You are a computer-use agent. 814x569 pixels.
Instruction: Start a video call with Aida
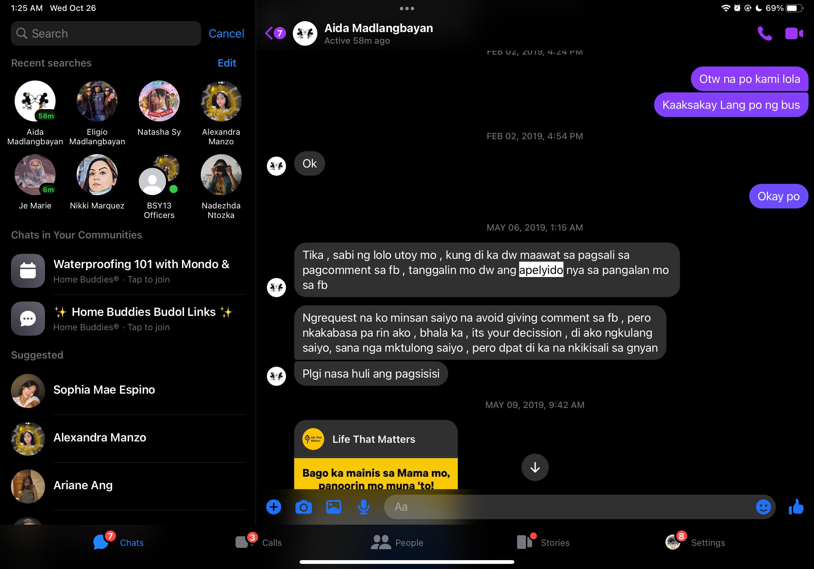[794, 34]
